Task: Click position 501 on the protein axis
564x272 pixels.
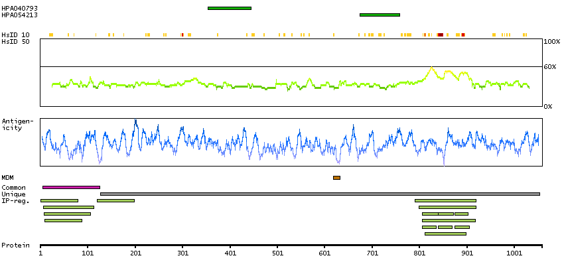Action: click(x=277, y=253)
